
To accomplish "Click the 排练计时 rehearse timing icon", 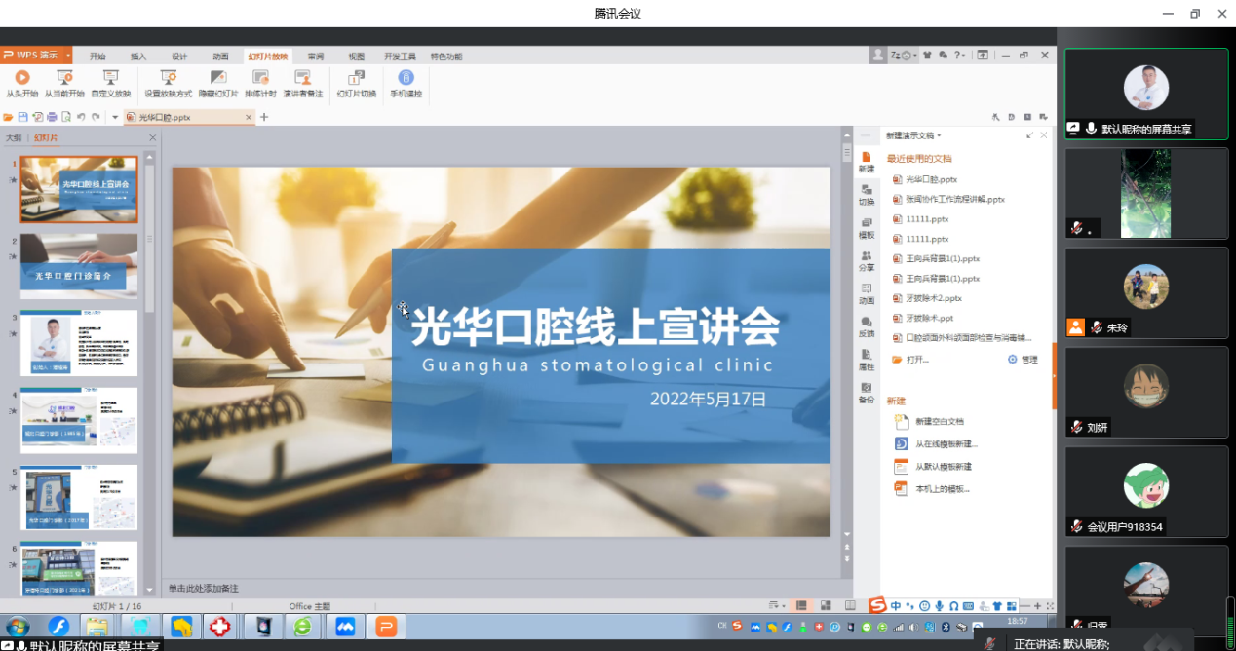I will (260, 78).
